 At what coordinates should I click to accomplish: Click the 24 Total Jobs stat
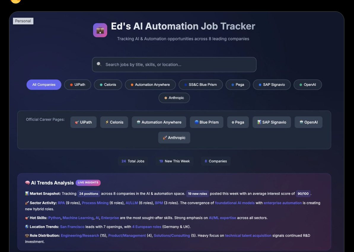133,161
